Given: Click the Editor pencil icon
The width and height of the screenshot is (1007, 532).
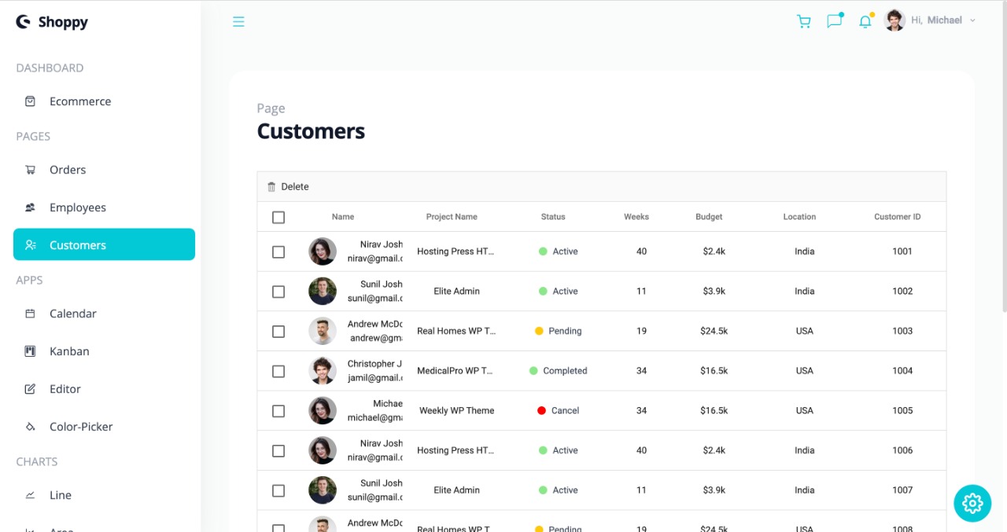Looking at the screenshot, I should pyautogui.click(x=30, y=389).
